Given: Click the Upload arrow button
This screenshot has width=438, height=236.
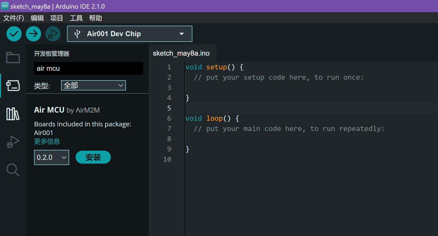Looking at the screenshot, I should point(34,34).
